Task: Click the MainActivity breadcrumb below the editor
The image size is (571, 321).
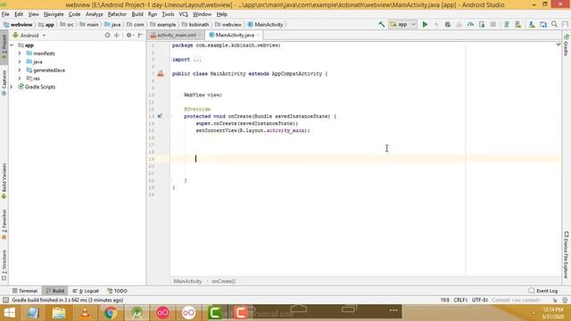Action: 187,282
